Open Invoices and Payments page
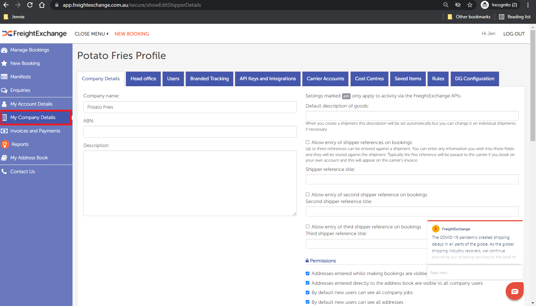Screen dimensions: 536x306 (35, 131)
